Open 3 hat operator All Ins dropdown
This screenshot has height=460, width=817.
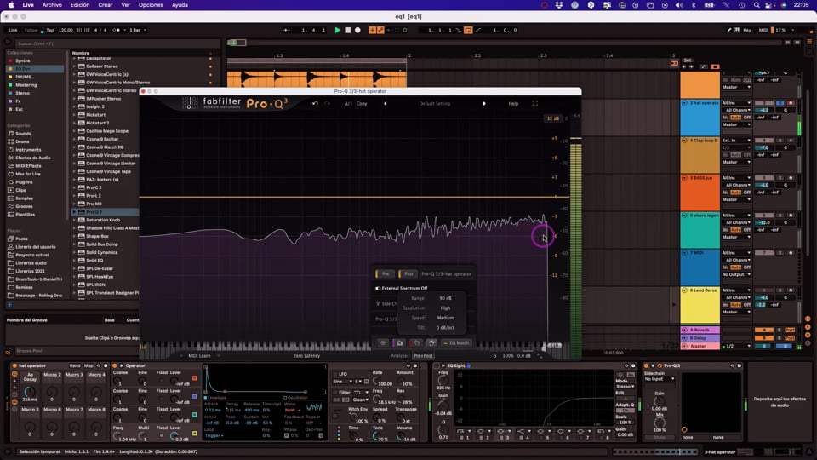[x=736, y=103]
